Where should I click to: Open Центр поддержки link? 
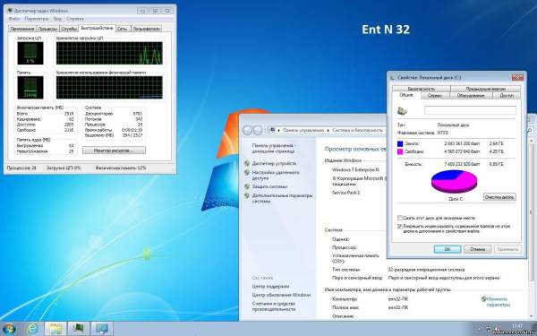[x=270, y=287]
